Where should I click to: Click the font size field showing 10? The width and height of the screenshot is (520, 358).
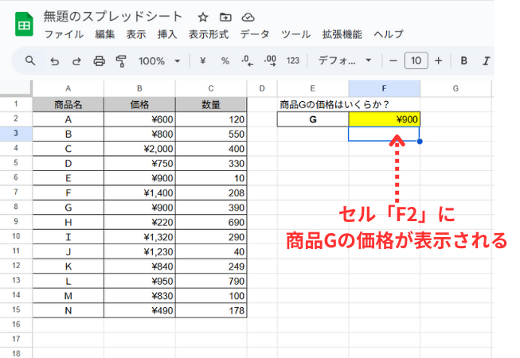pyautogui.click(x=416, y=60)
